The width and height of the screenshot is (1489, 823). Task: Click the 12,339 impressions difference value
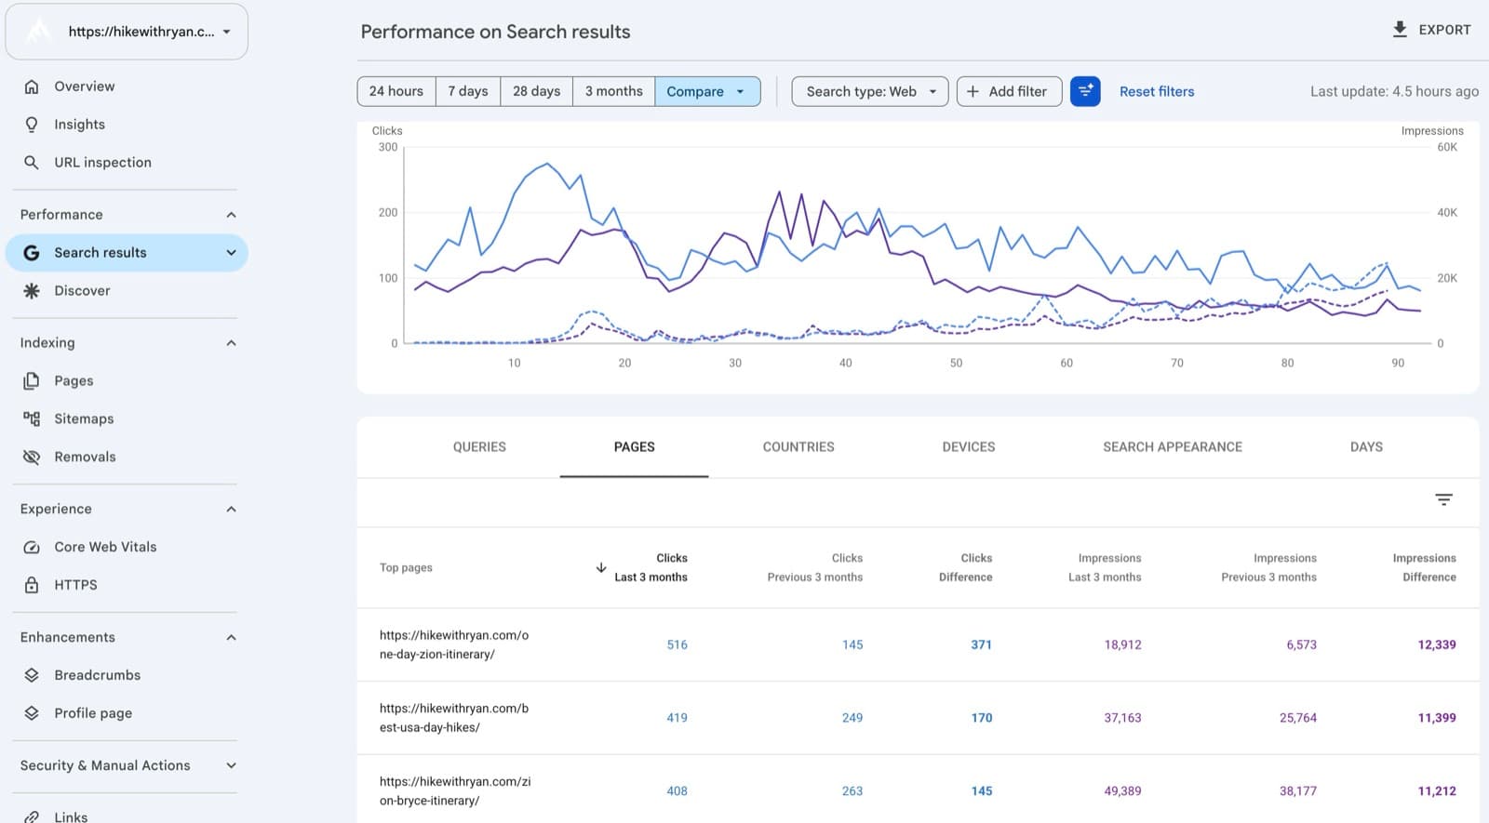[1437, 645]
